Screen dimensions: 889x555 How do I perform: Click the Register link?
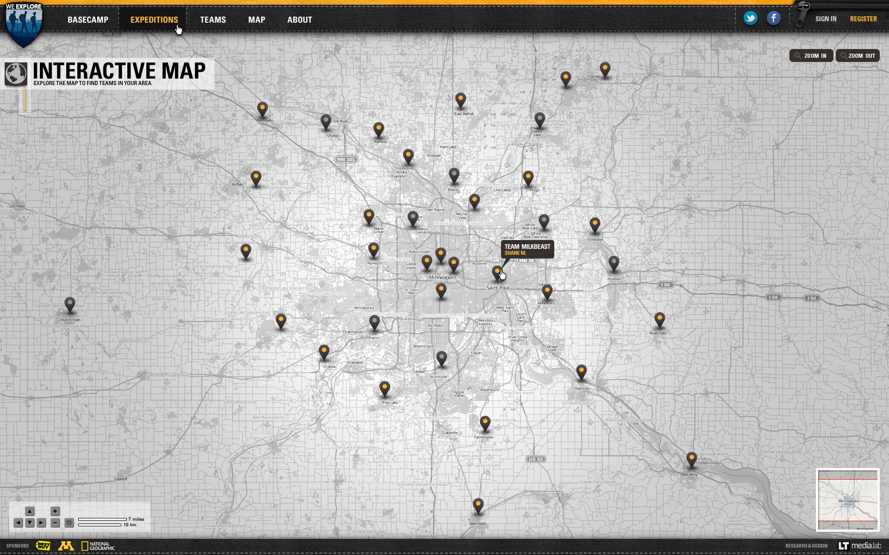coord(863,19)
